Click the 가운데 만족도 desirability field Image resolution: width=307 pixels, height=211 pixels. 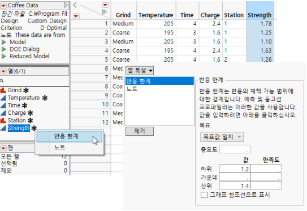(266, 177)
